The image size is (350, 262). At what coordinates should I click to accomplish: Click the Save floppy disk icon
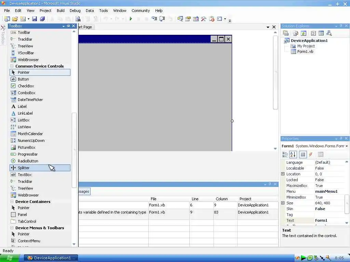pos(35,19)
